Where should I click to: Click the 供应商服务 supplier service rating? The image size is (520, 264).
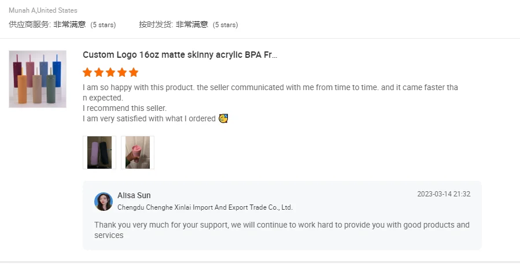point(62,24)
